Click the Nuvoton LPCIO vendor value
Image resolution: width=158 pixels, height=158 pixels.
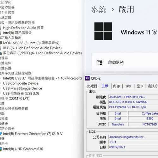coord(118,125)
